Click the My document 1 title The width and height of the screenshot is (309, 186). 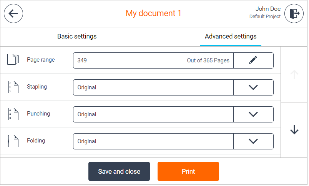coord(153,13)
